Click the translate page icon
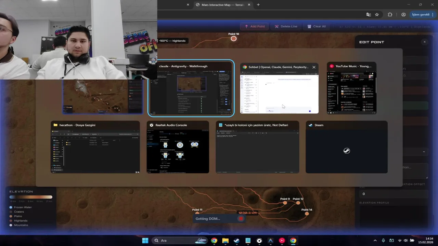The width and height of the screenshot is (438, 246). [369, 15]
